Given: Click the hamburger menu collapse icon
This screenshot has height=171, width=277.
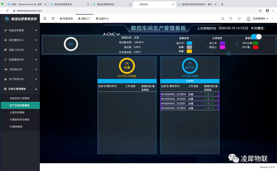Looking at the screenshot, I should (x=45, y=19).
